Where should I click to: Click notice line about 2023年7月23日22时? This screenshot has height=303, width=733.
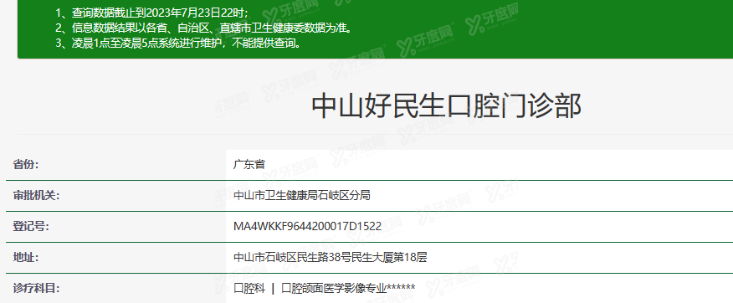(152, 13)
